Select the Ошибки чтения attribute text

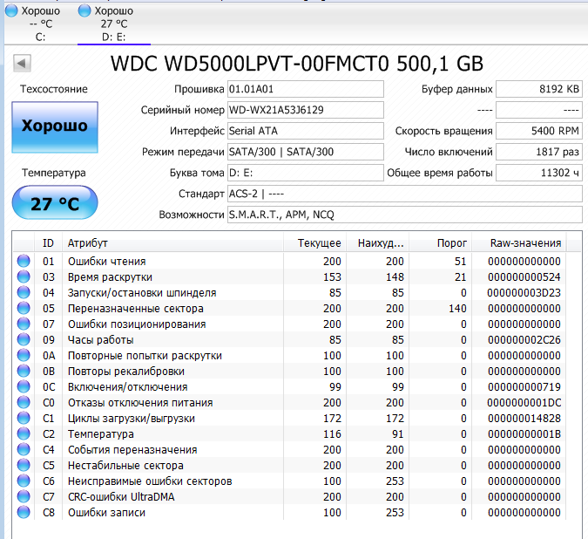point(106,262)
